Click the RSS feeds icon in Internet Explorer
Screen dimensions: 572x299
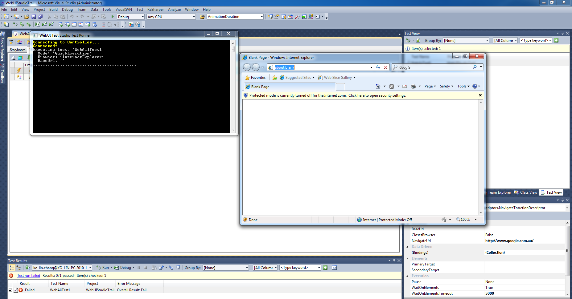pos(392,86)
